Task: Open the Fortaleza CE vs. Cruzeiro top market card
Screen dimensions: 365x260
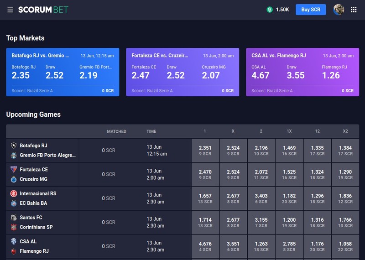Action: (x=182, y=72)
